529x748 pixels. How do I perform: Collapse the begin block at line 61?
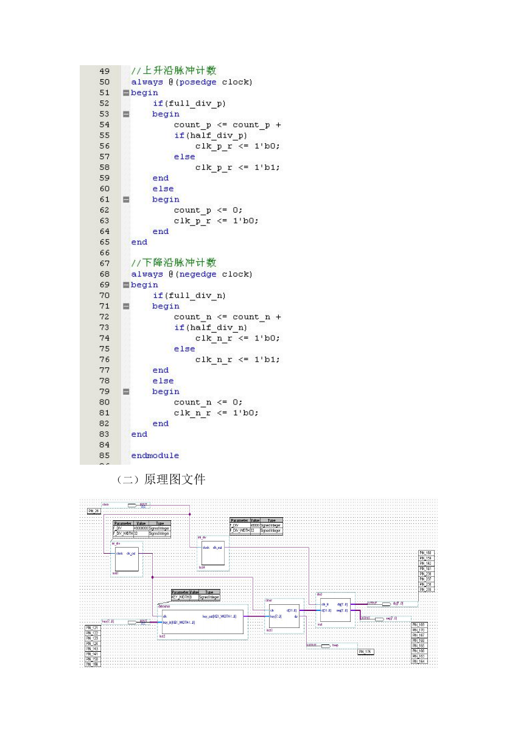tap(126, 199)
